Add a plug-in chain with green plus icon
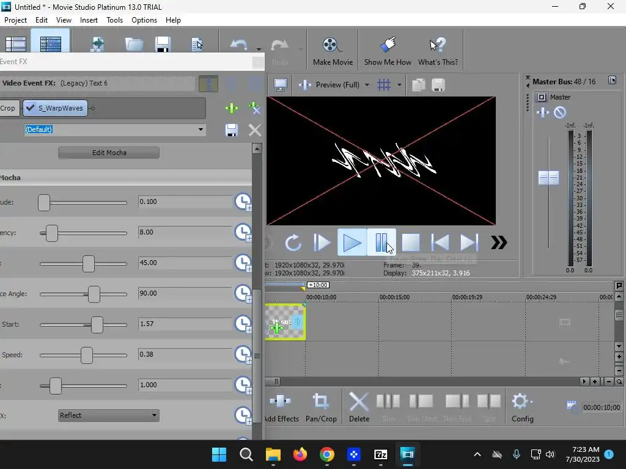626x469 pixels. pyautogui.click(x=232, y=108)
